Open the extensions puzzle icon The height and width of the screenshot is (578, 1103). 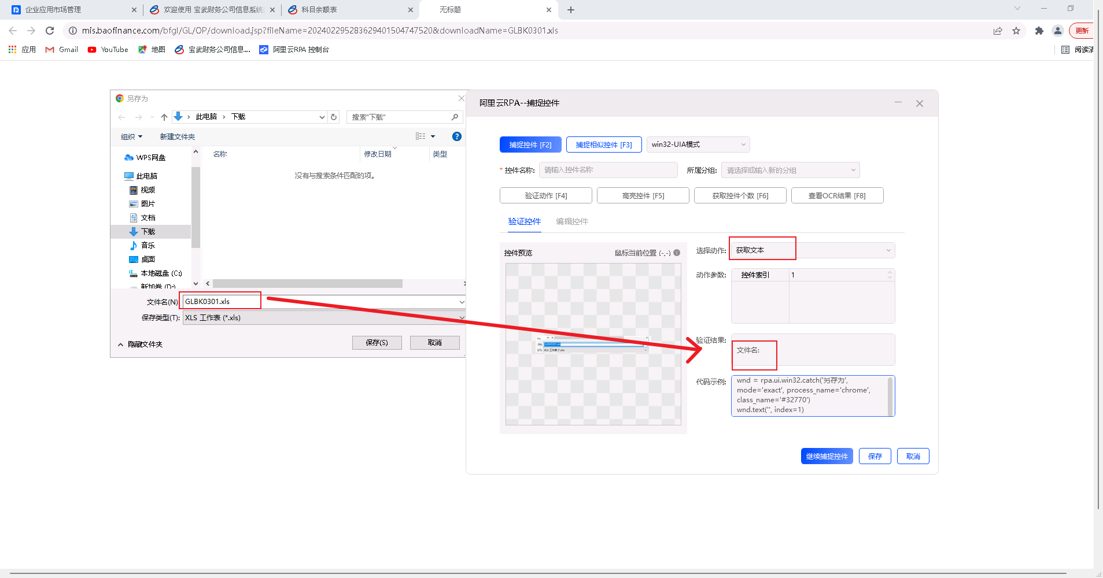click(1039, 31)
